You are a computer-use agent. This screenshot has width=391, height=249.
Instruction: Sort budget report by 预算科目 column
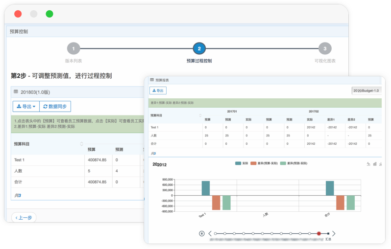[200, 116]
